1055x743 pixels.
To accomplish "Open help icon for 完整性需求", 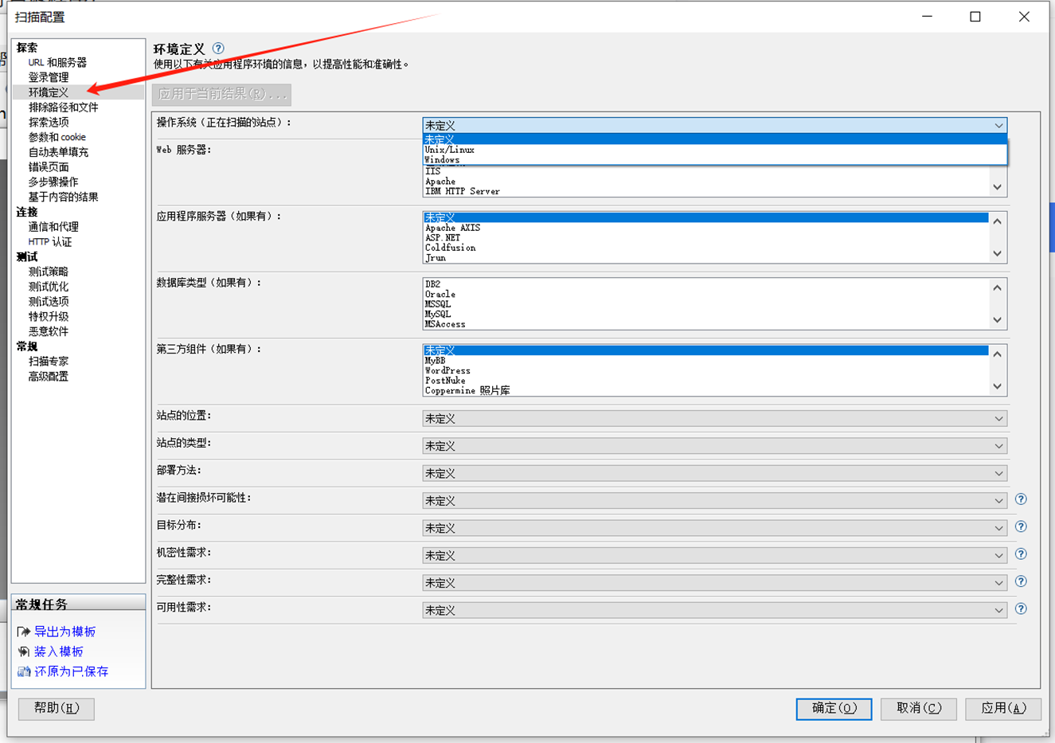I will pyautogui.click(x=1021, y=581).
